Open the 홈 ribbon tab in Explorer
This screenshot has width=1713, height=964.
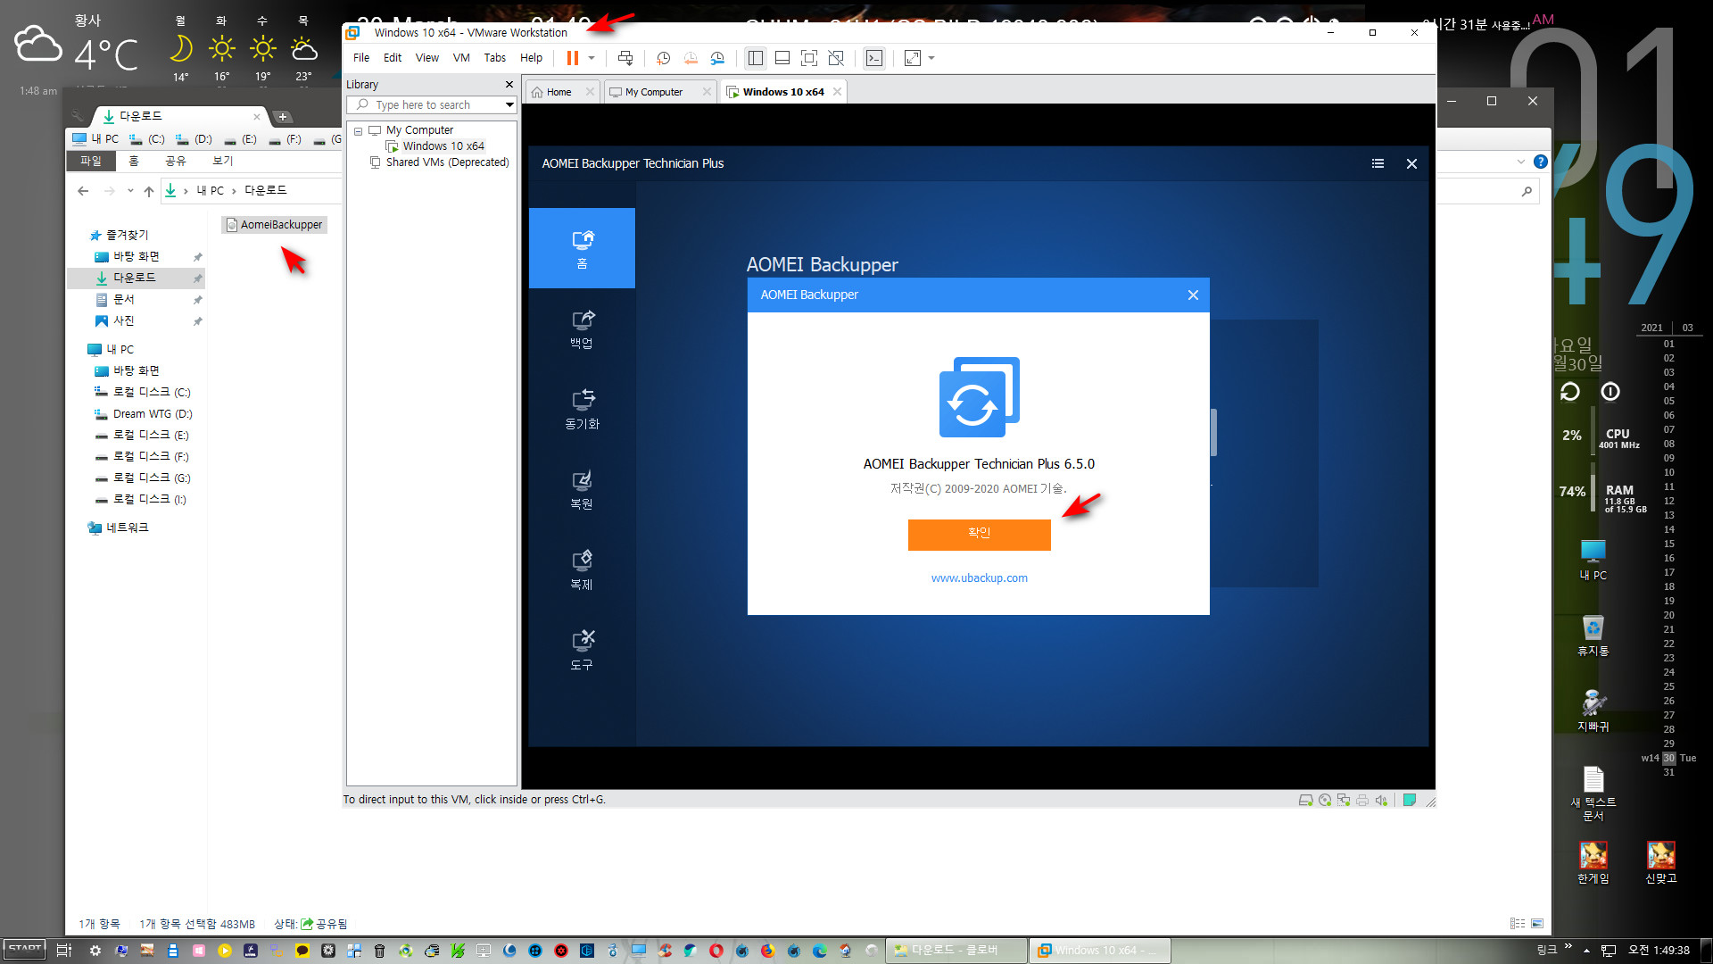coord(134,162)
